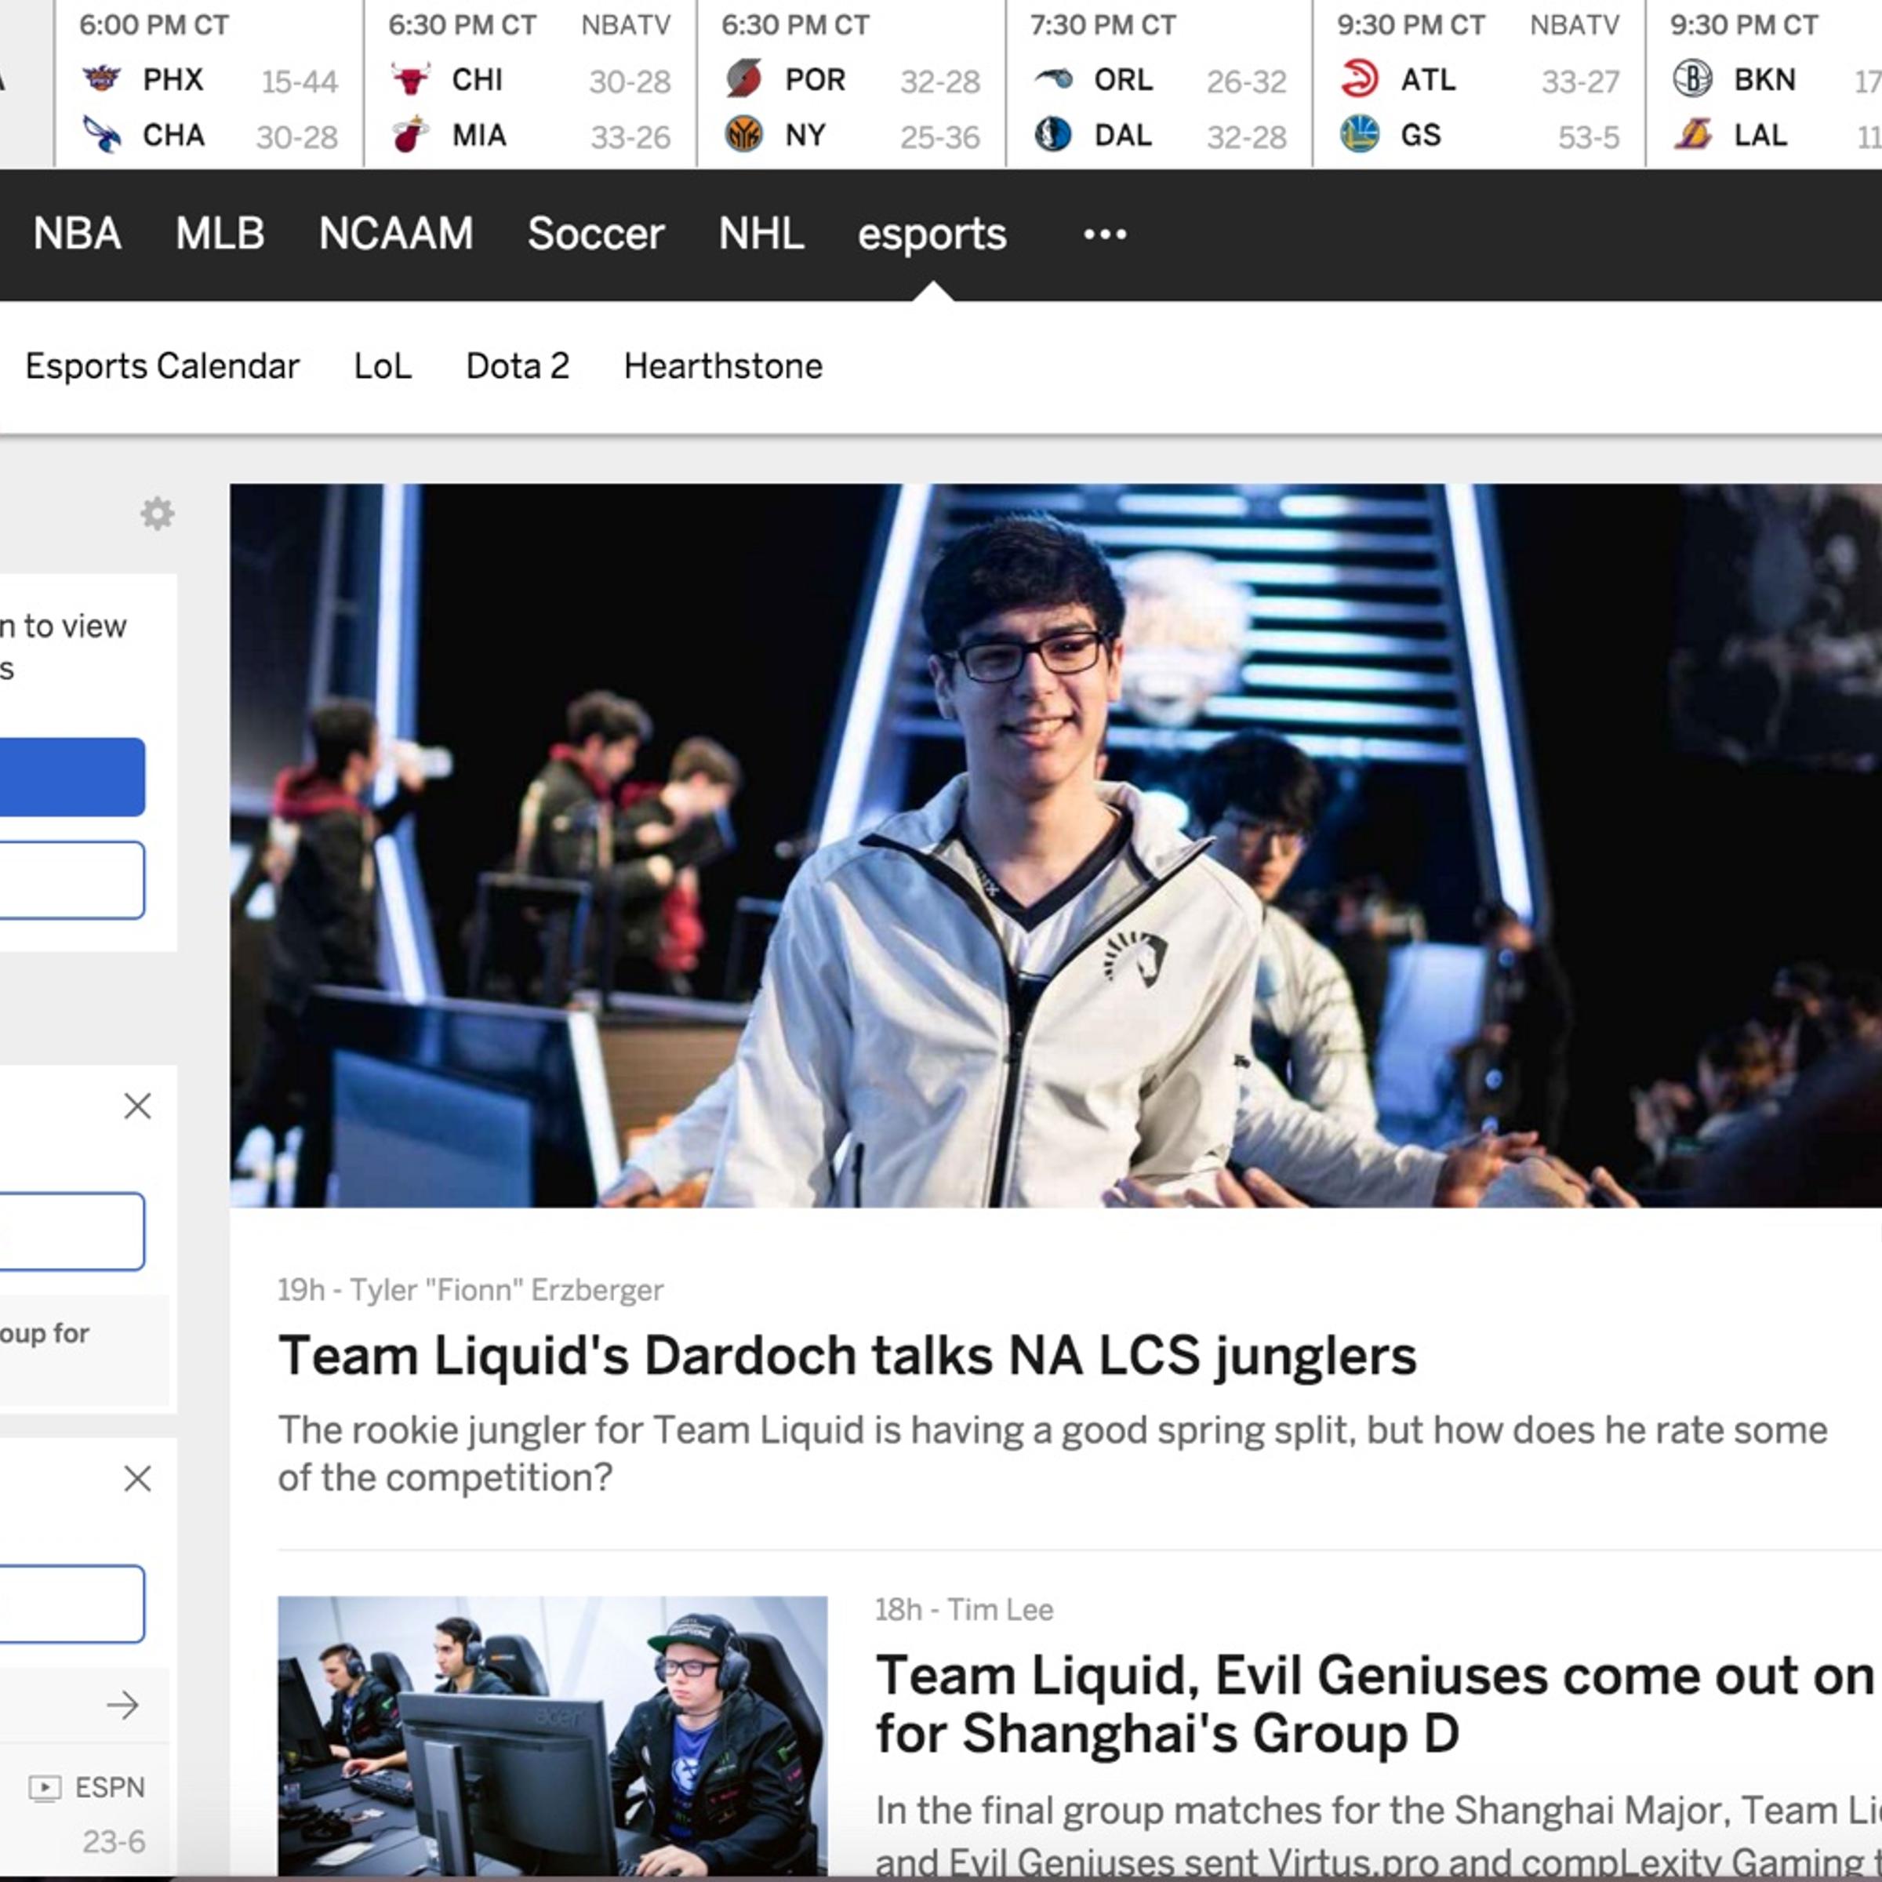The width and height of the screenshot is (1882, 1882).
Task: Switch to the Dota 2 subsection
Action: 518,366
